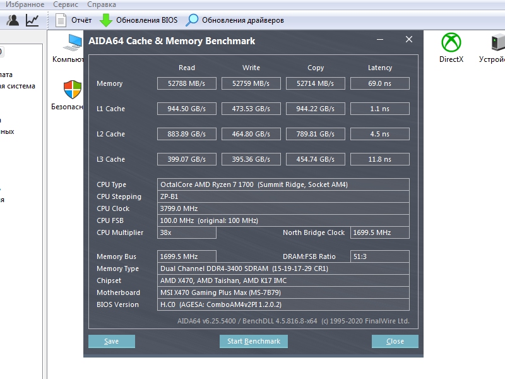
Task: Click BIOS Version field H.C0
Action: click(283, 304)
